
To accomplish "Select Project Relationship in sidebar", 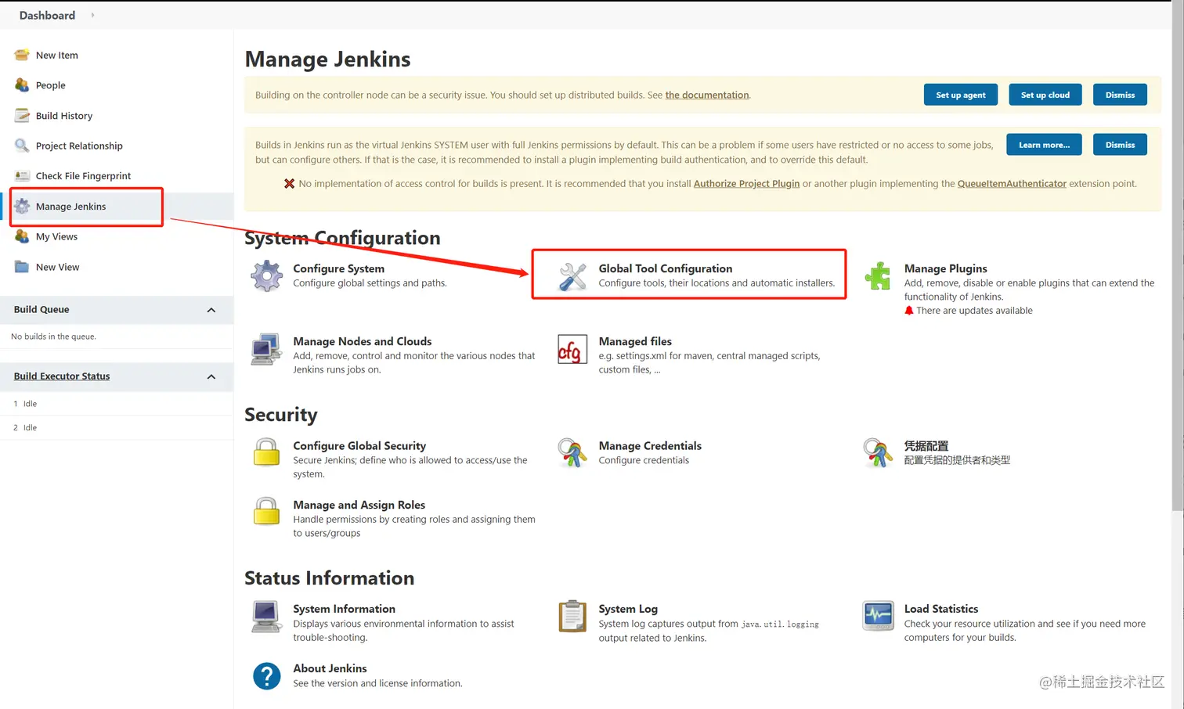I will coord(79,146).
